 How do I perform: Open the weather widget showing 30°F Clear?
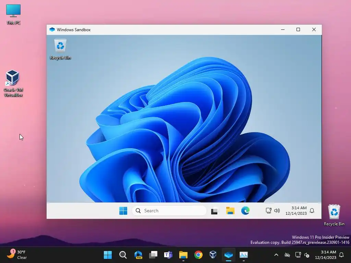[x=17, y=255]
